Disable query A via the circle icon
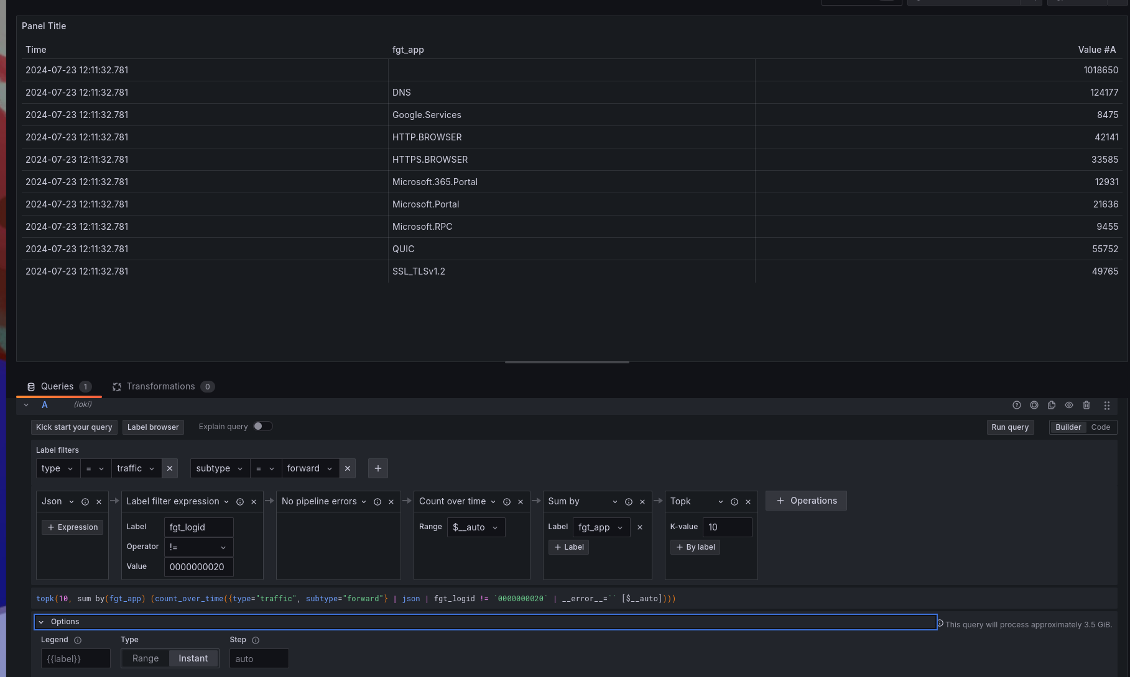Screen dimensions: 1130x677 click(1034, 405)
